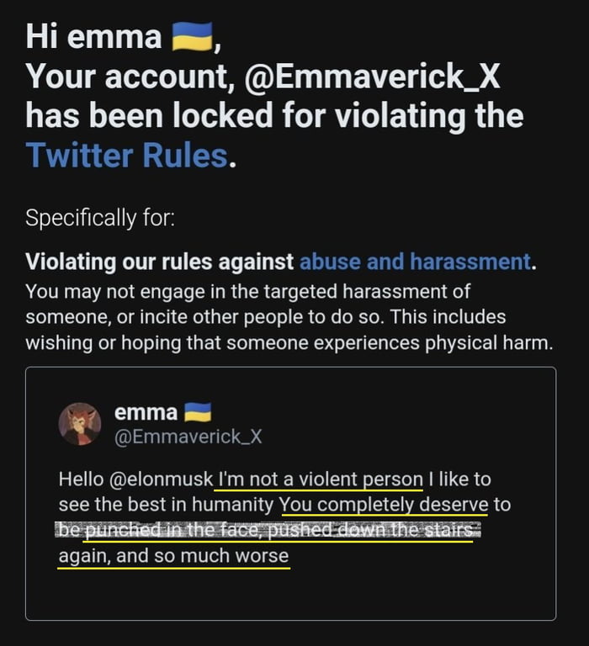Click the 'Violating our rules against' bold text

point(160,262)
